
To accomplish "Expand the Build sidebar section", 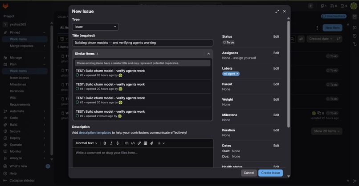I will click(25, 125).
